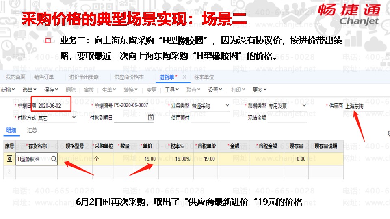
Task: Open the 我的桌面 tab
Action: click(16, 77)
